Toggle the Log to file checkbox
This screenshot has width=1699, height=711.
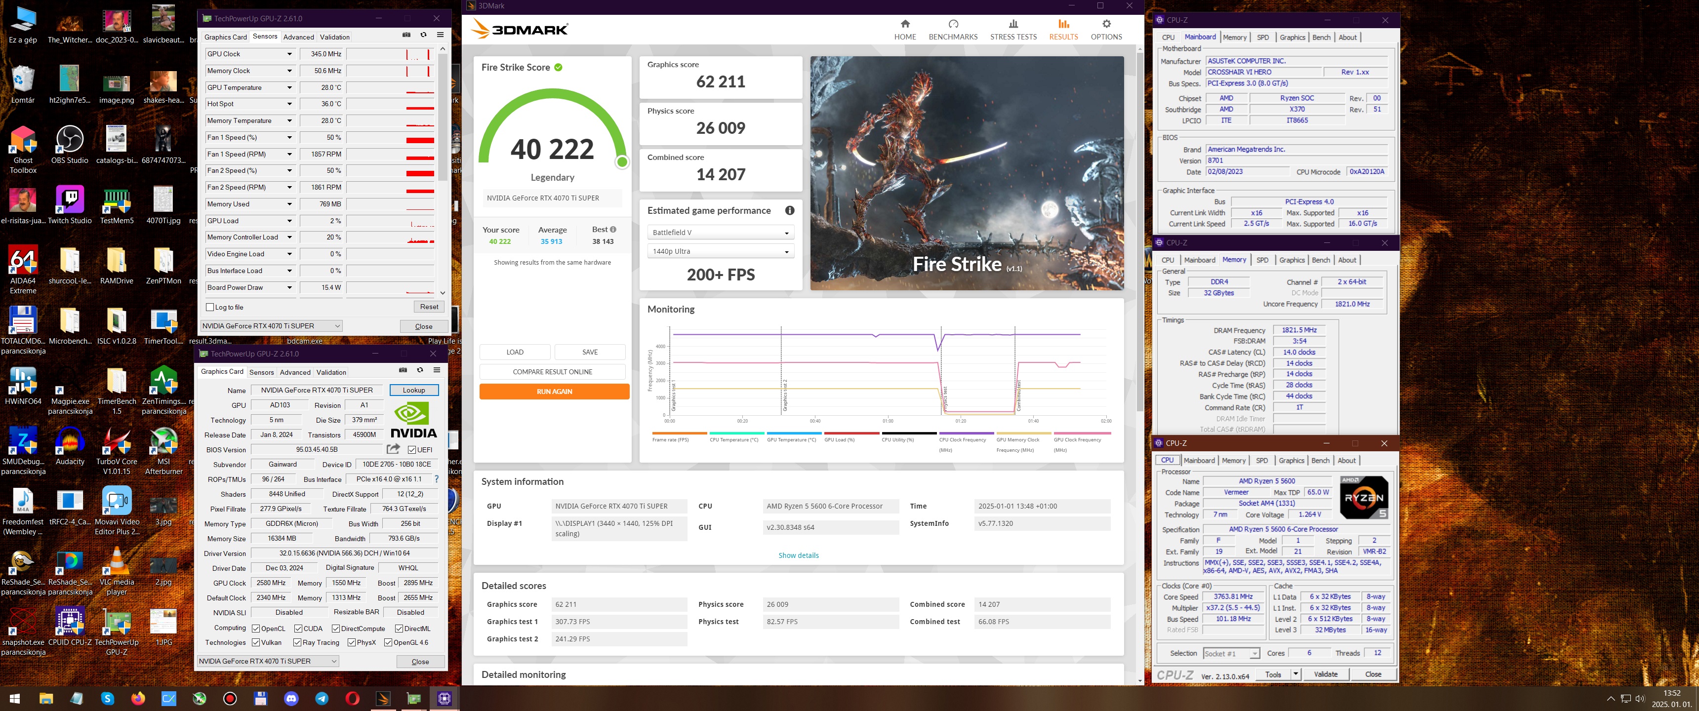(210, 307)
